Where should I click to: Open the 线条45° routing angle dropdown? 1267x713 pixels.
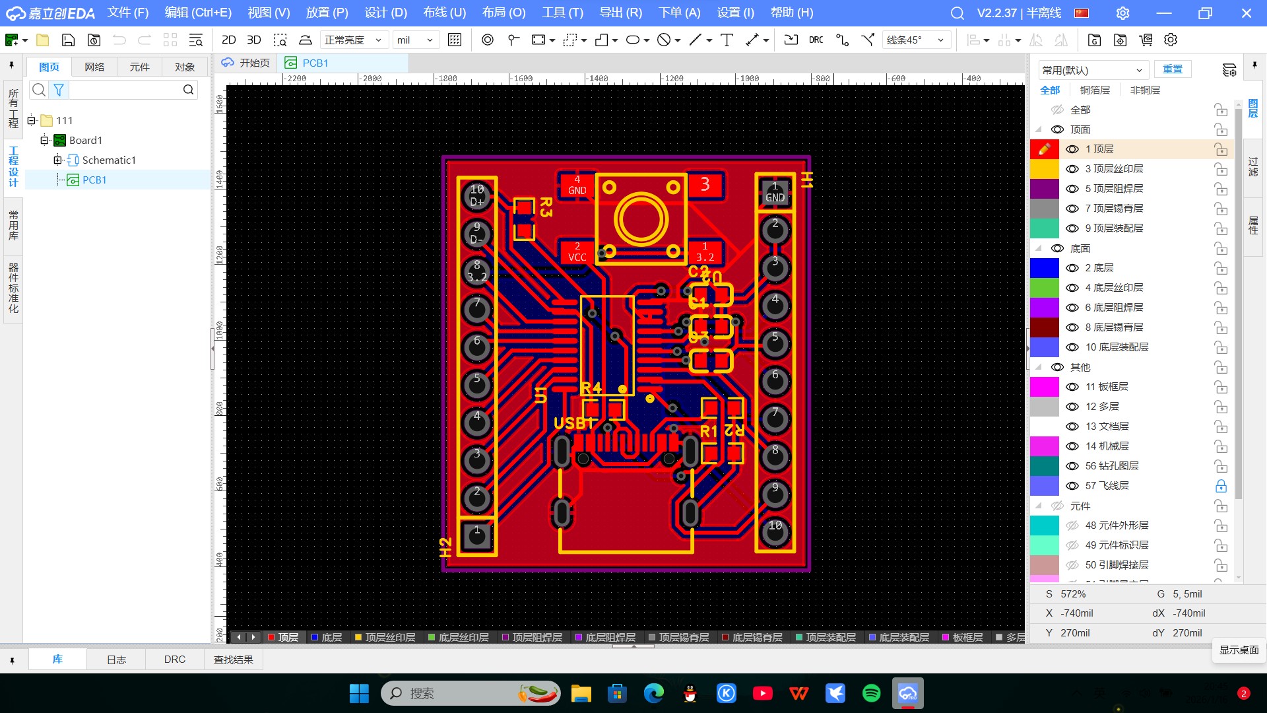[916, 40]
